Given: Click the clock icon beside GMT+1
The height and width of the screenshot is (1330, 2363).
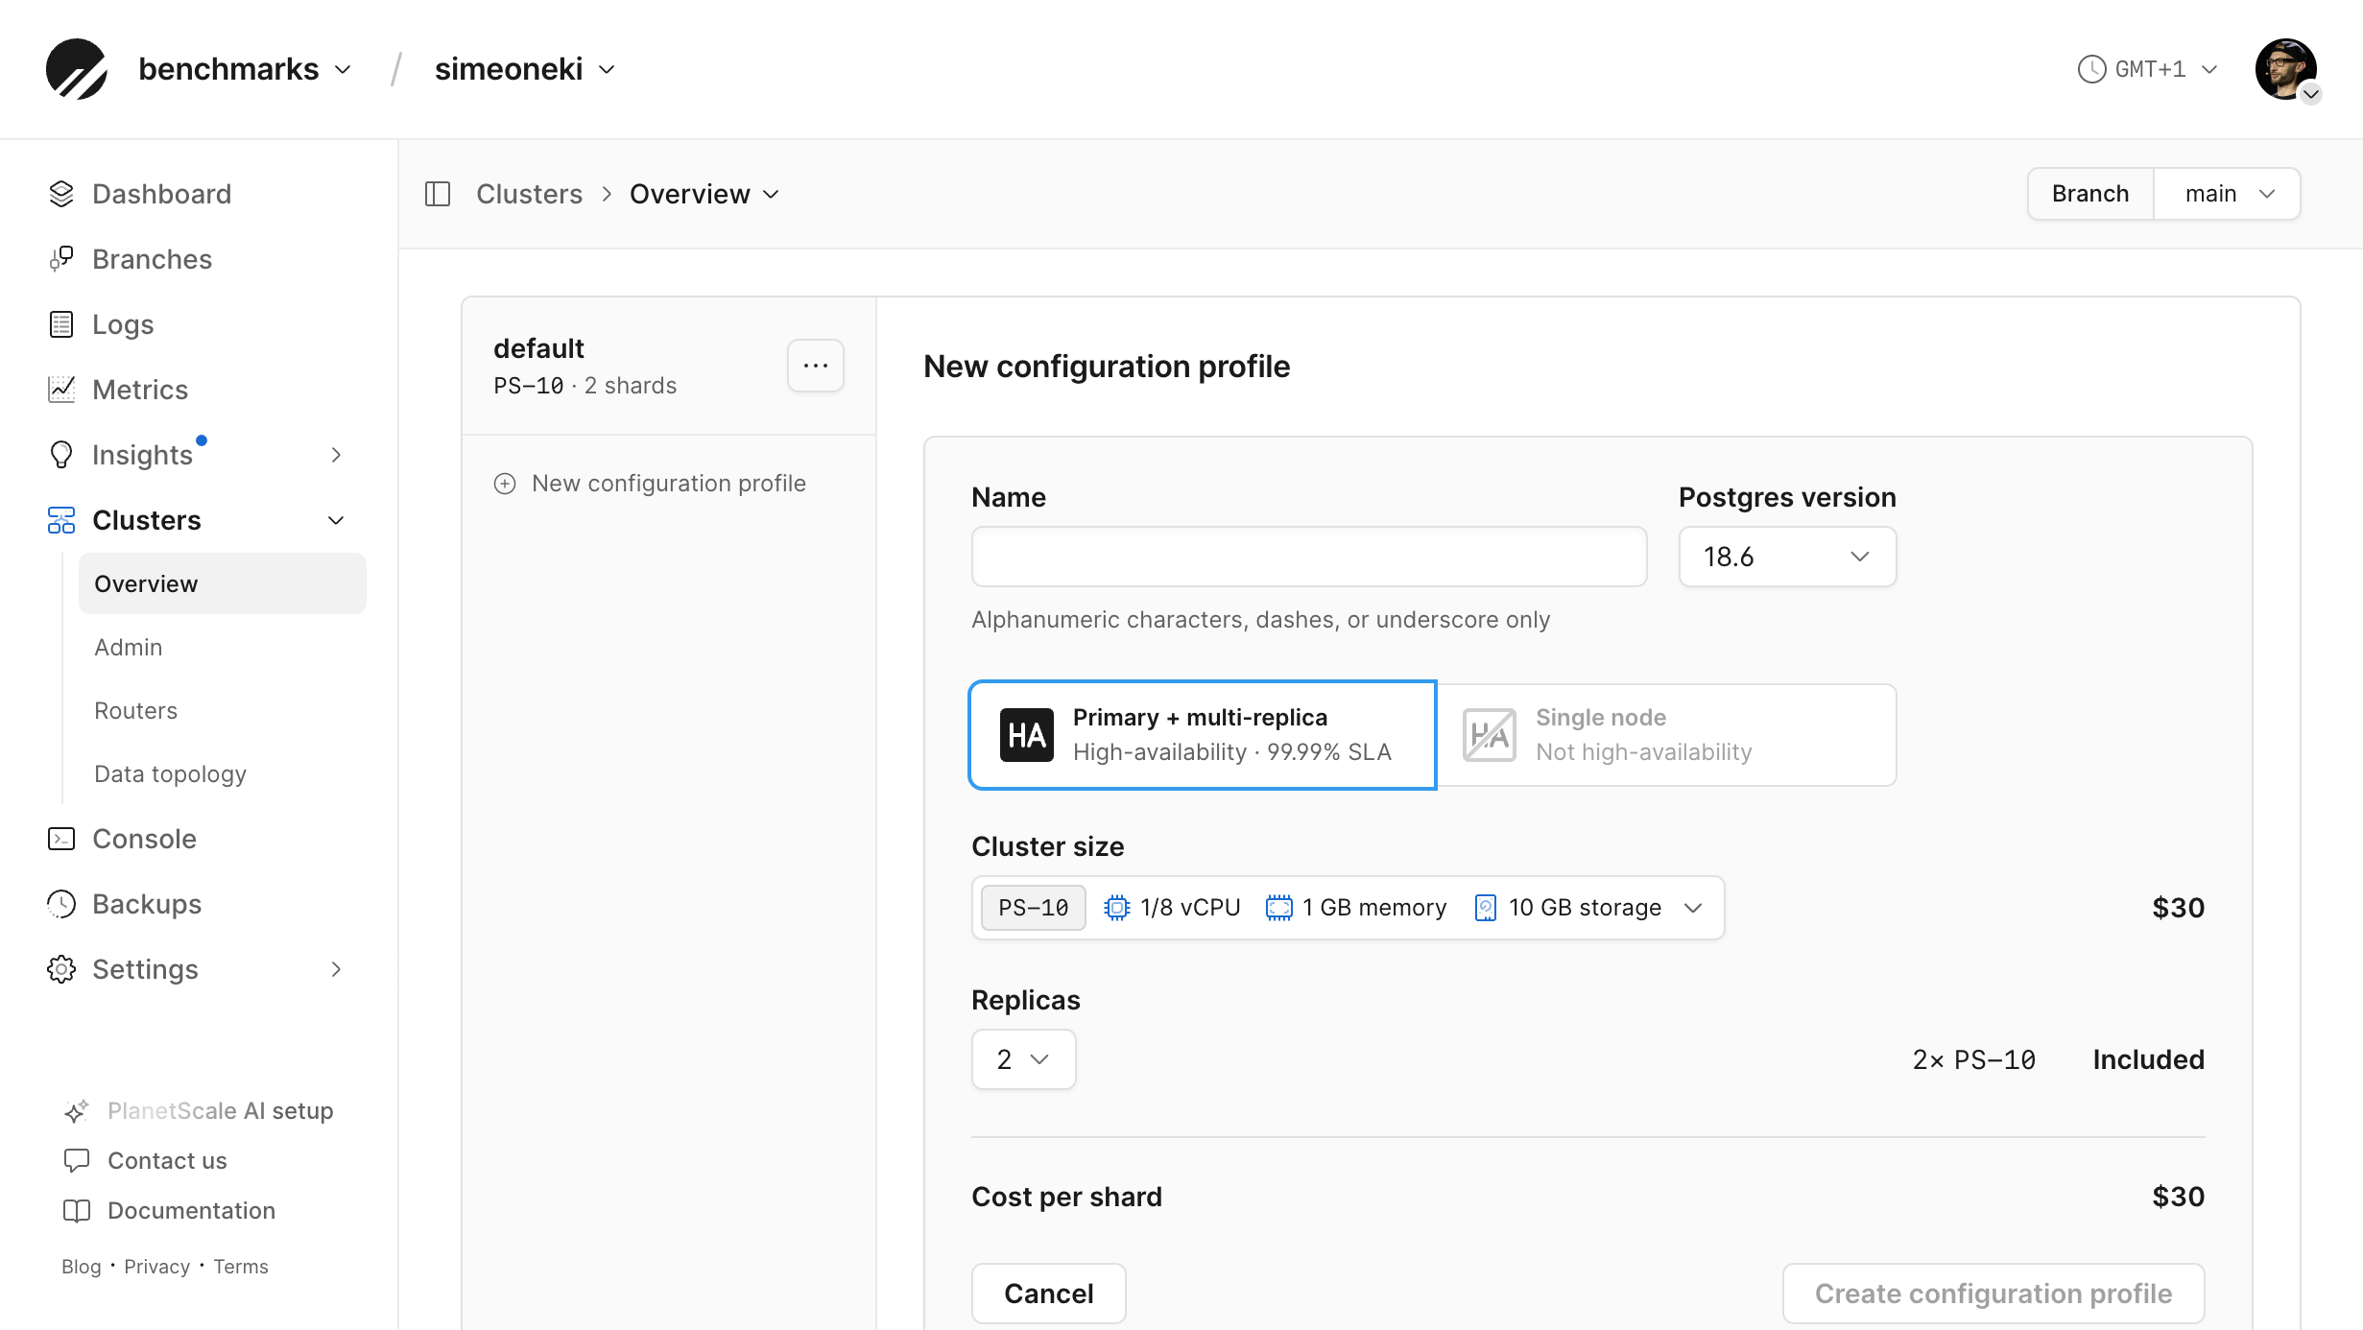Looking at the screenshot, I should click(x=2091, y=69).
